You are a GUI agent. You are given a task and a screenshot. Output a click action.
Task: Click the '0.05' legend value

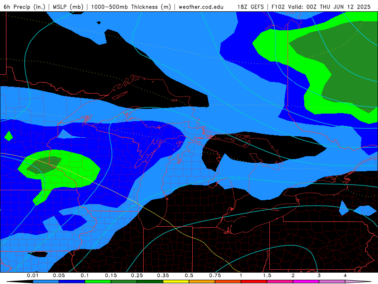pos(59,275)
